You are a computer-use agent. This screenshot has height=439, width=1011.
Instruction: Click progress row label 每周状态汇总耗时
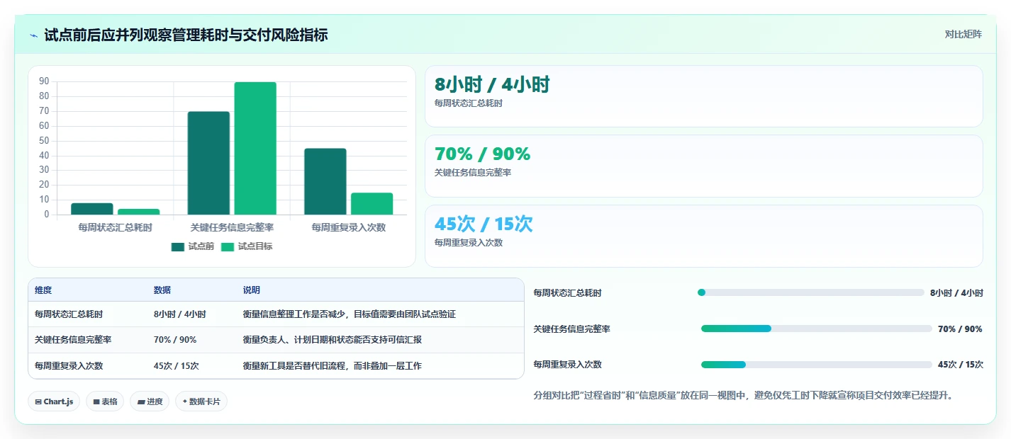click(x=568, y=293)
